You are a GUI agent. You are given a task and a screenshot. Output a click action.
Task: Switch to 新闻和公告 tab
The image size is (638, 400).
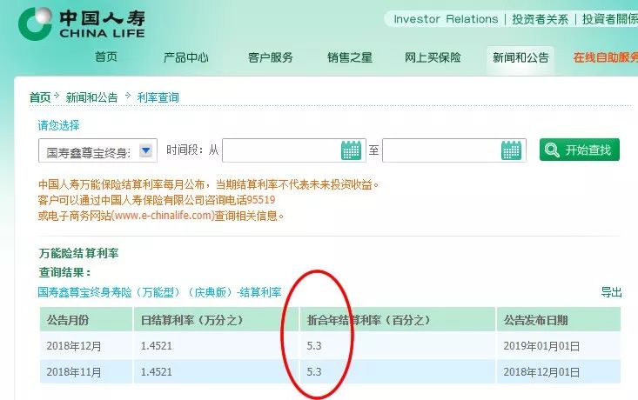tap(520, 57)
